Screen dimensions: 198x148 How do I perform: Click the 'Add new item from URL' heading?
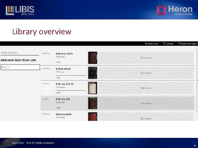tap(18, 60)
